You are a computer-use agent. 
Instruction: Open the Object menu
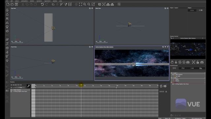pyautogui.click(x=17, y=1)
